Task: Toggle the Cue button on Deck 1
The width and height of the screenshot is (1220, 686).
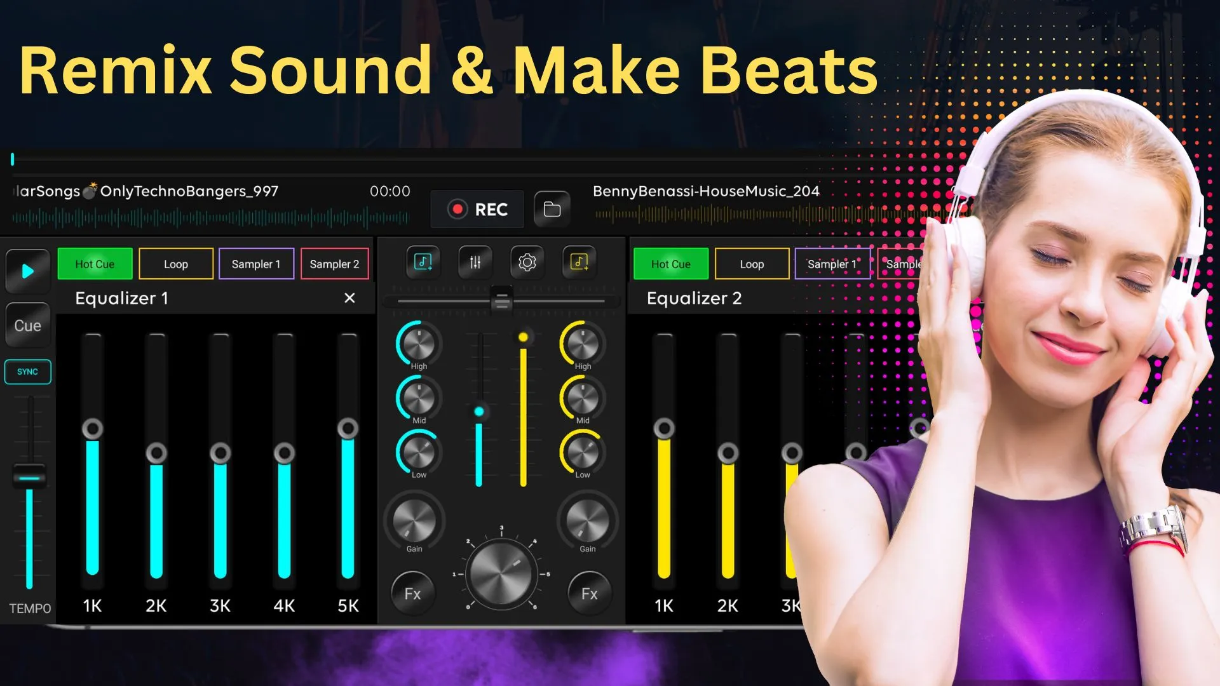Action: (x=27, y=325)
